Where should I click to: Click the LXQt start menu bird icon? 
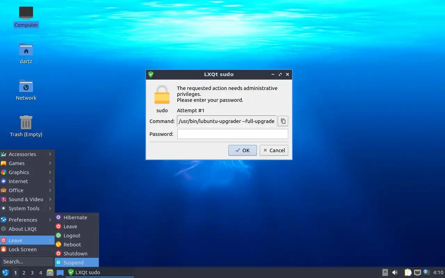click(x=6, y=272)
